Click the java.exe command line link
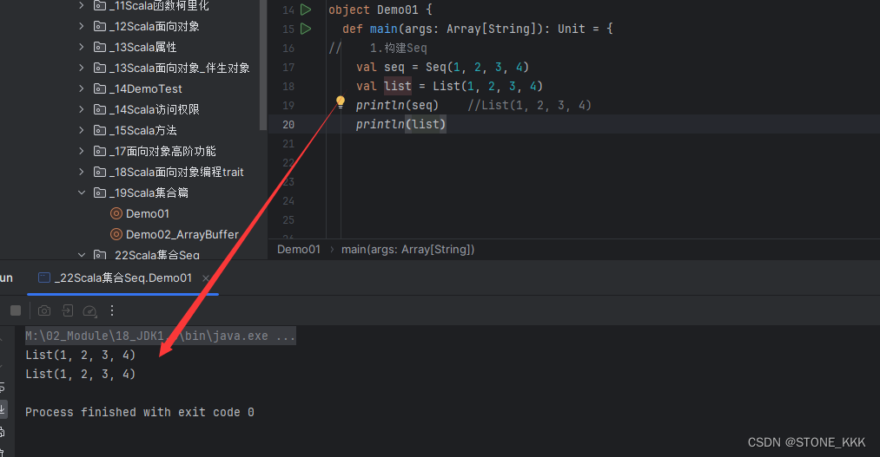The width and height of the screenshot is (880, 457). [161, 336]
